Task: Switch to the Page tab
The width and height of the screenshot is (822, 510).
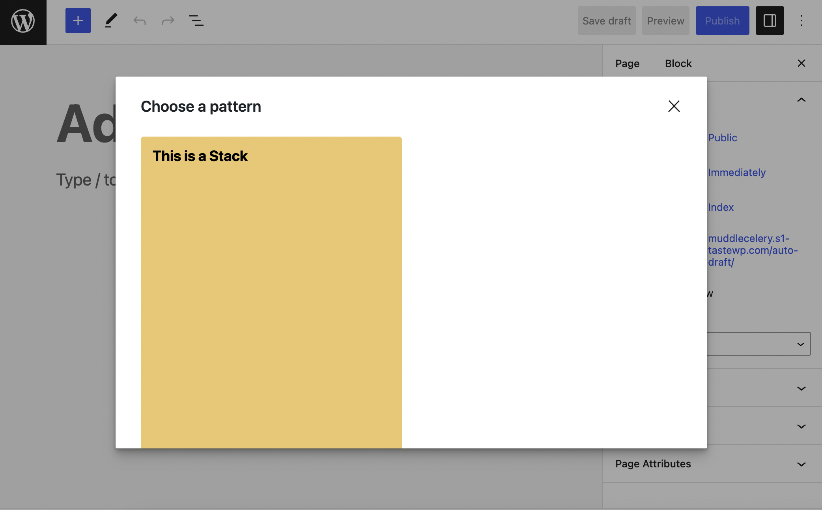Action: [627, 63]
